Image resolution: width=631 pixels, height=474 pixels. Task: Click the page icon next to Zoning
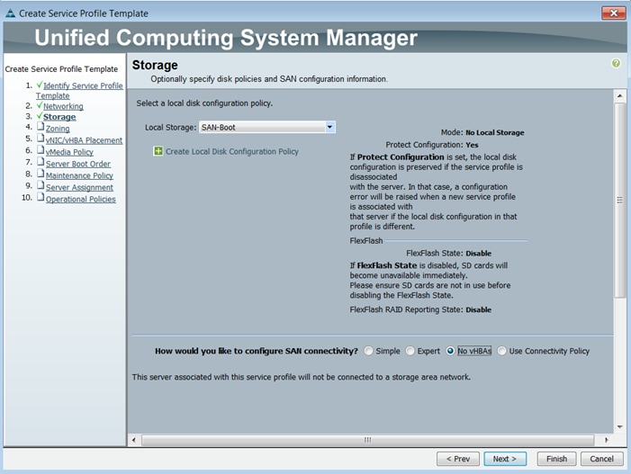(41, 127)
